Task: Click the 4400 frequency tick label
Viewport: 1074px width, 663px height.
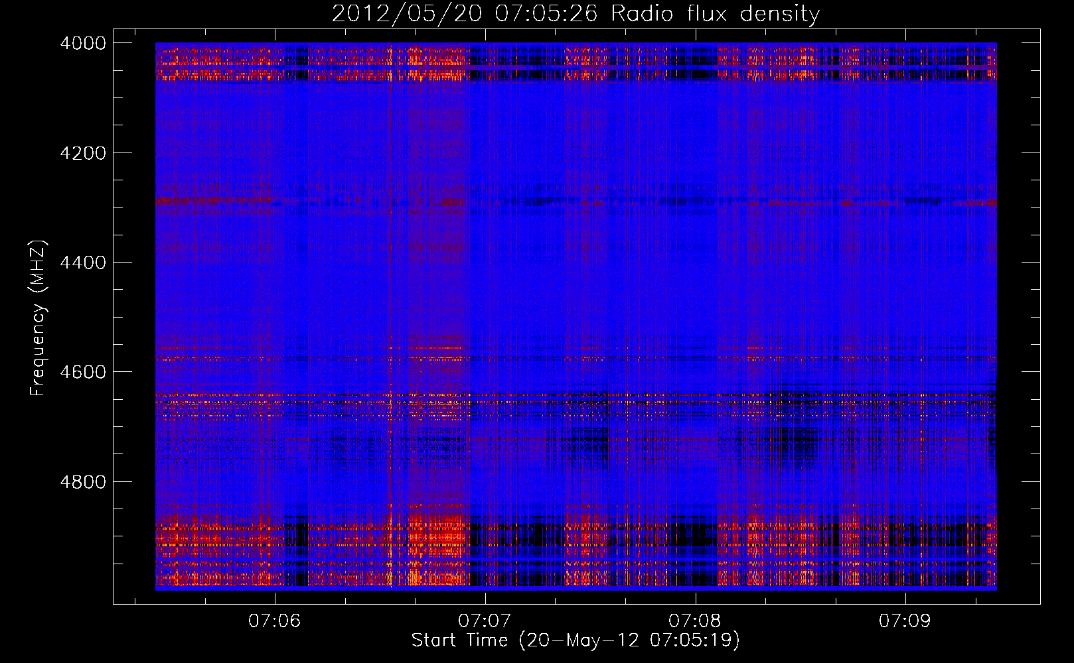Action: click(x=83, y=263)
